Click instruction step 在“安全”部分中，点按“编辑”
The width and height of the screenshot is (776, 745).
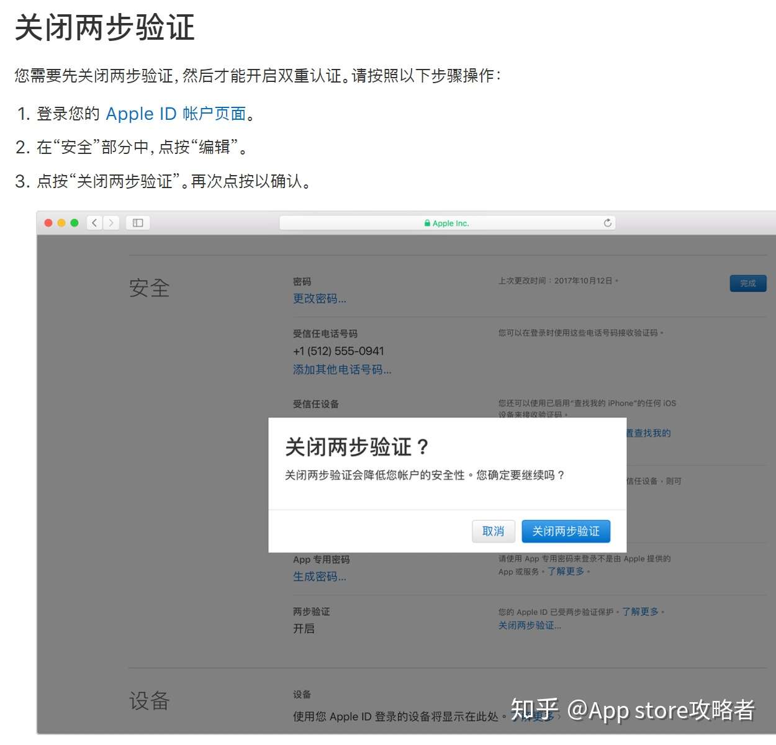coord(142,147)
